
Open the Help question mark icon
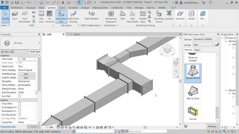(x=210, y=3)
